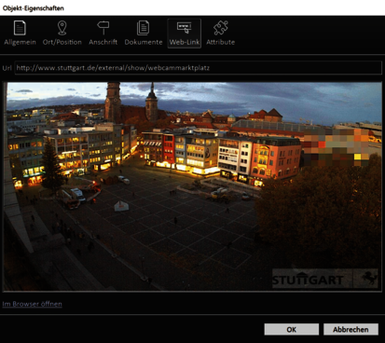Image resolution: width=385 pixels, height=343 pixels.
Task: Select the Dokumente tab
Action: click(144, 34)
